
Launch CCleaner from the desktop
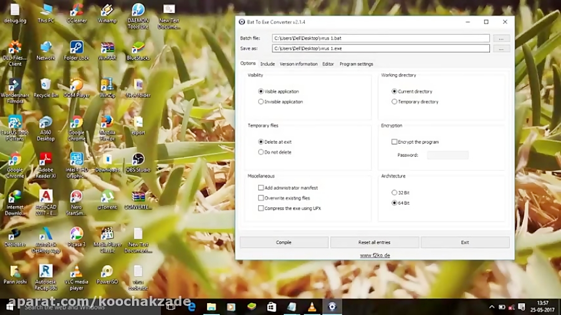pos(77,14)
